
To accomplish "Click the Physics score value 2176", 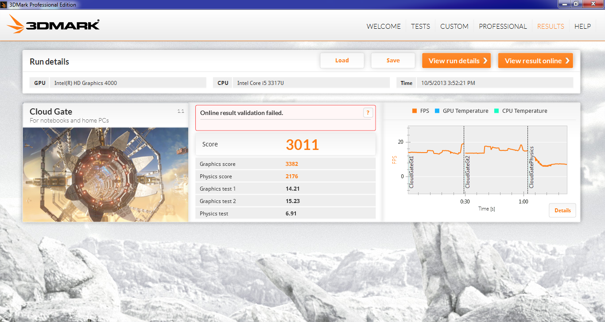I will coord(292,176).
